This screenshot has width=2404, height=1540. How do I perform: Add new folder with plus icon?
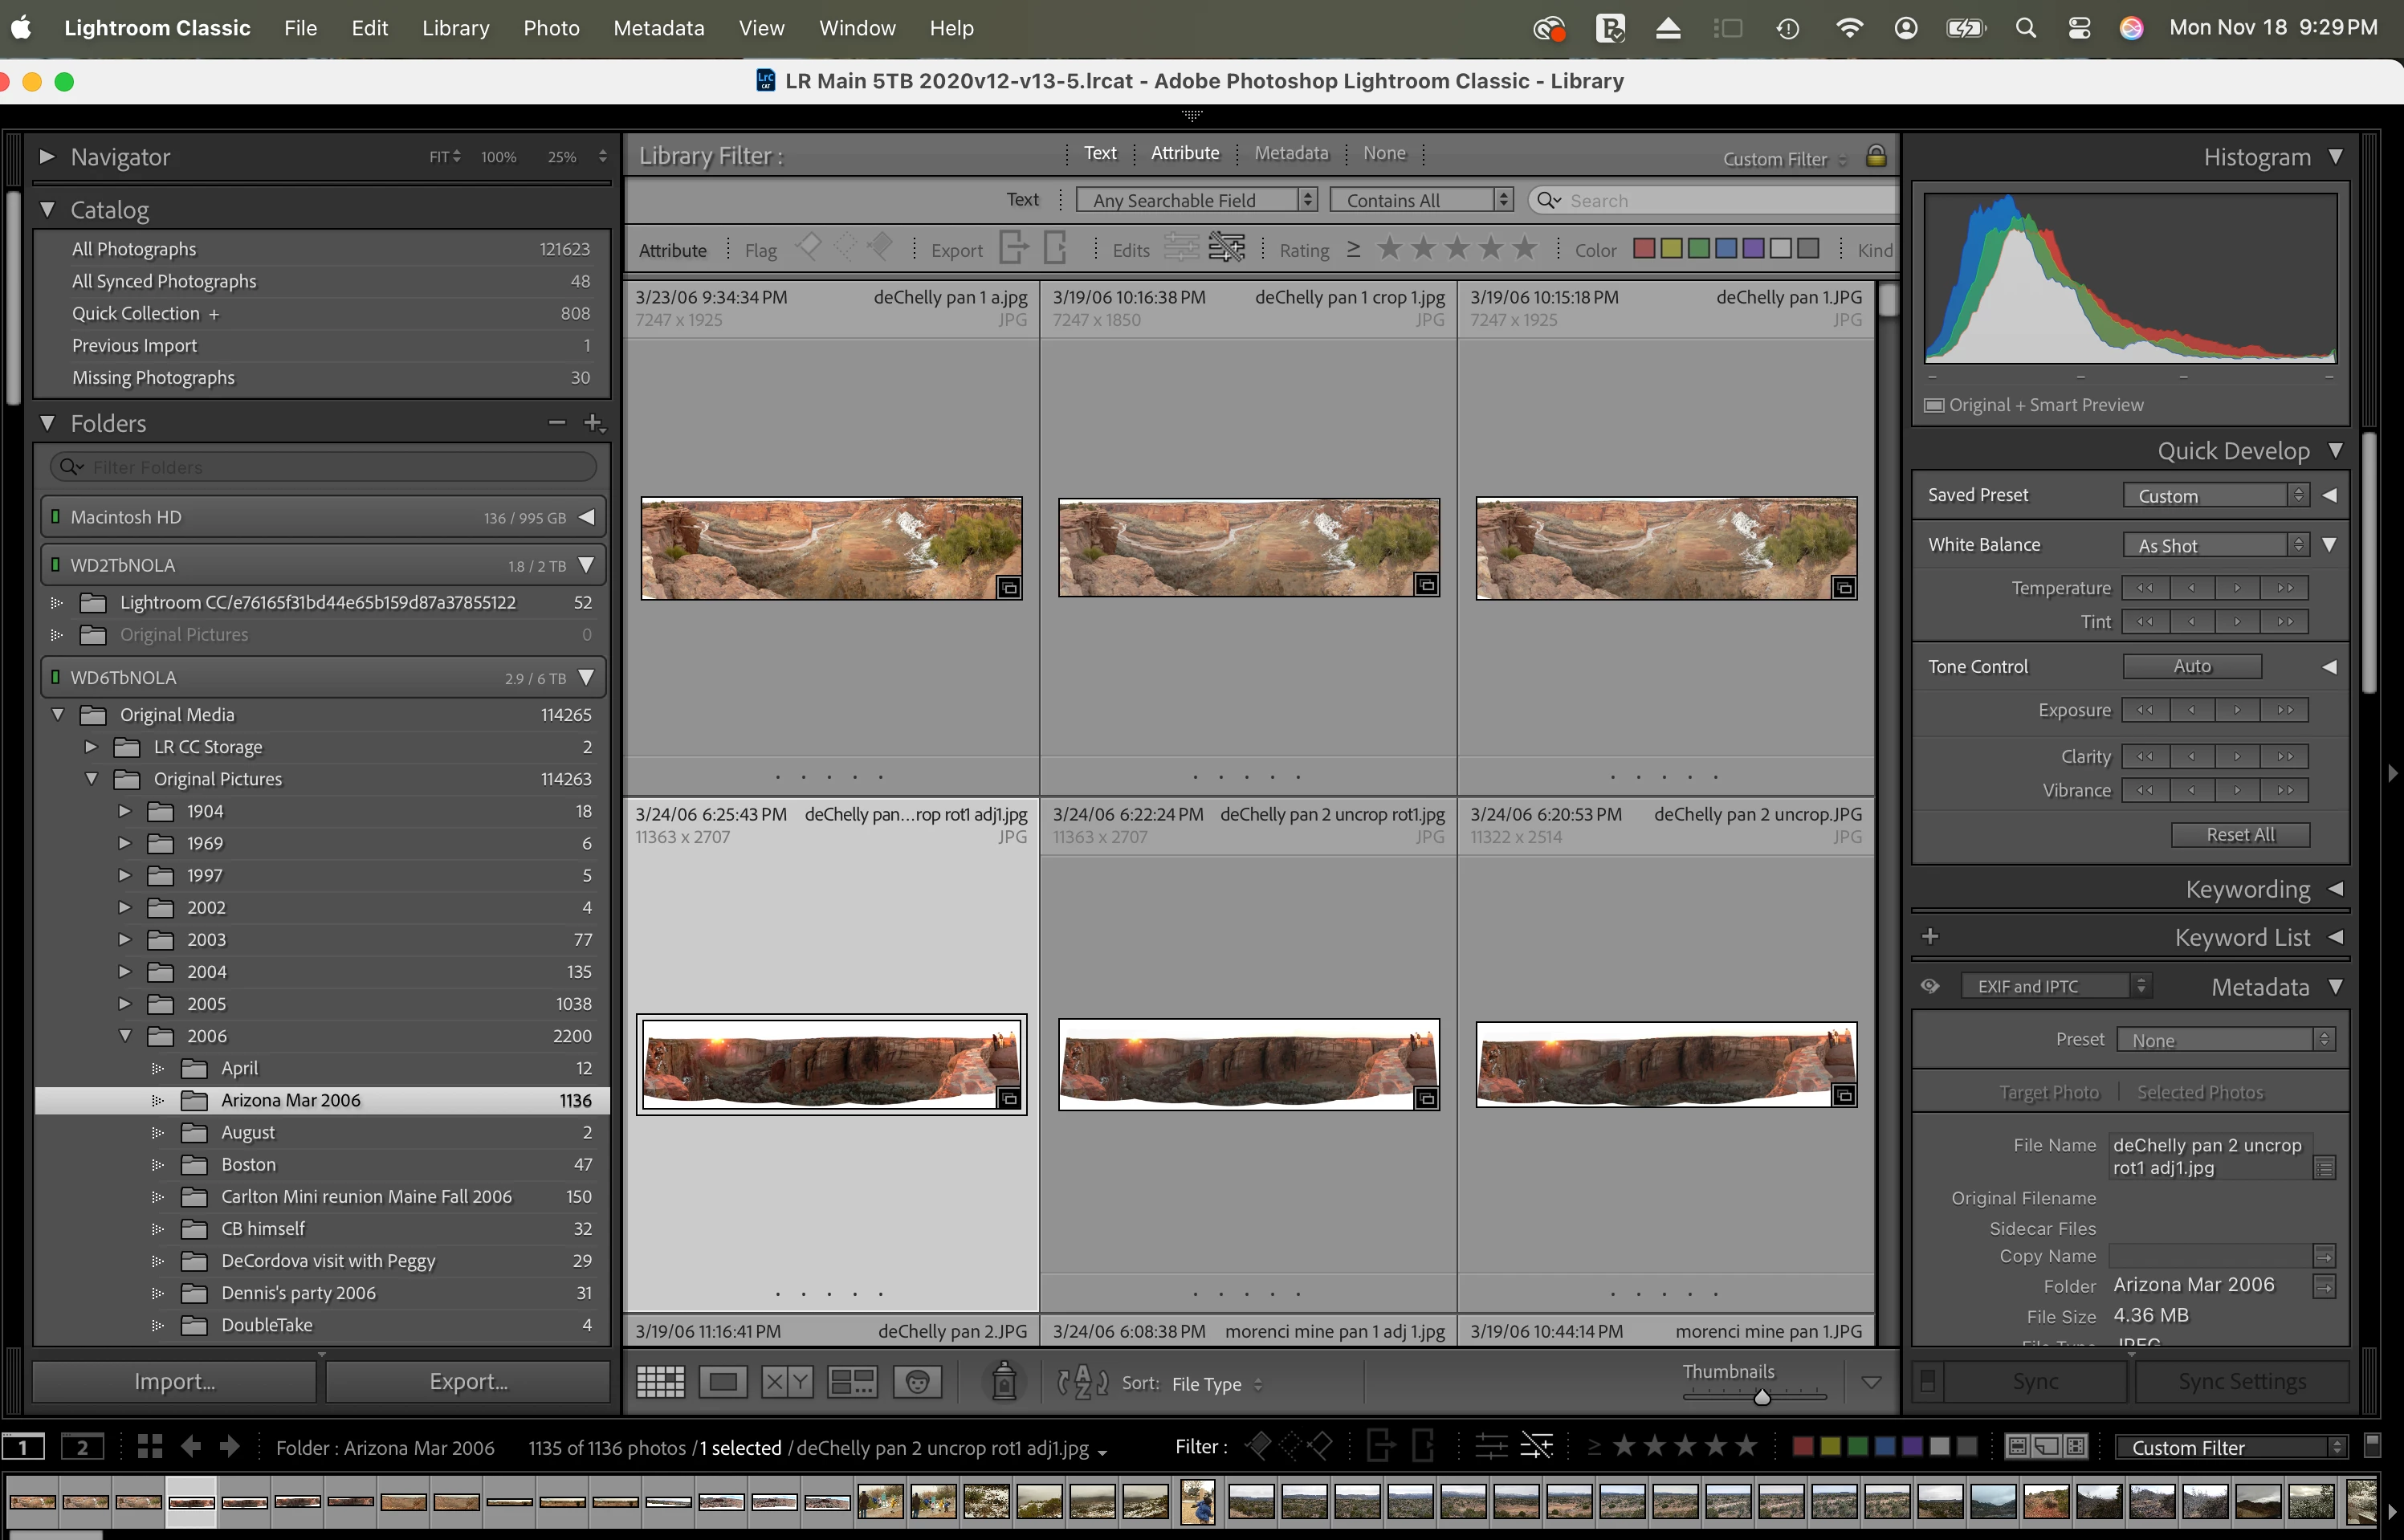pos(593,423)
